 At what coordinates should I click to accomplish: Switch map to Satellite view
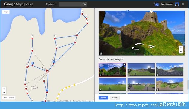pyautogui.click(x=12, y=98)
